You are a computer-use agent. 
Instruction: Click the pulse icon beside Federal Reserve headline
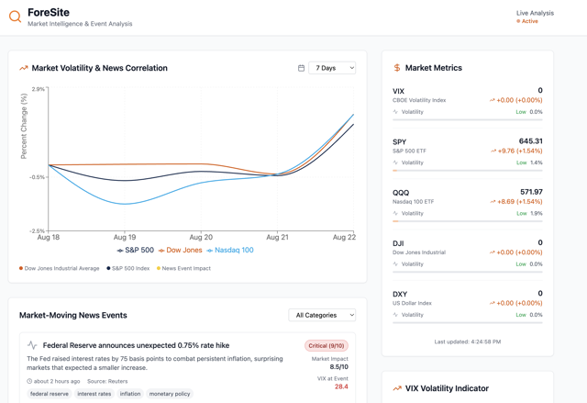point(33,345)
